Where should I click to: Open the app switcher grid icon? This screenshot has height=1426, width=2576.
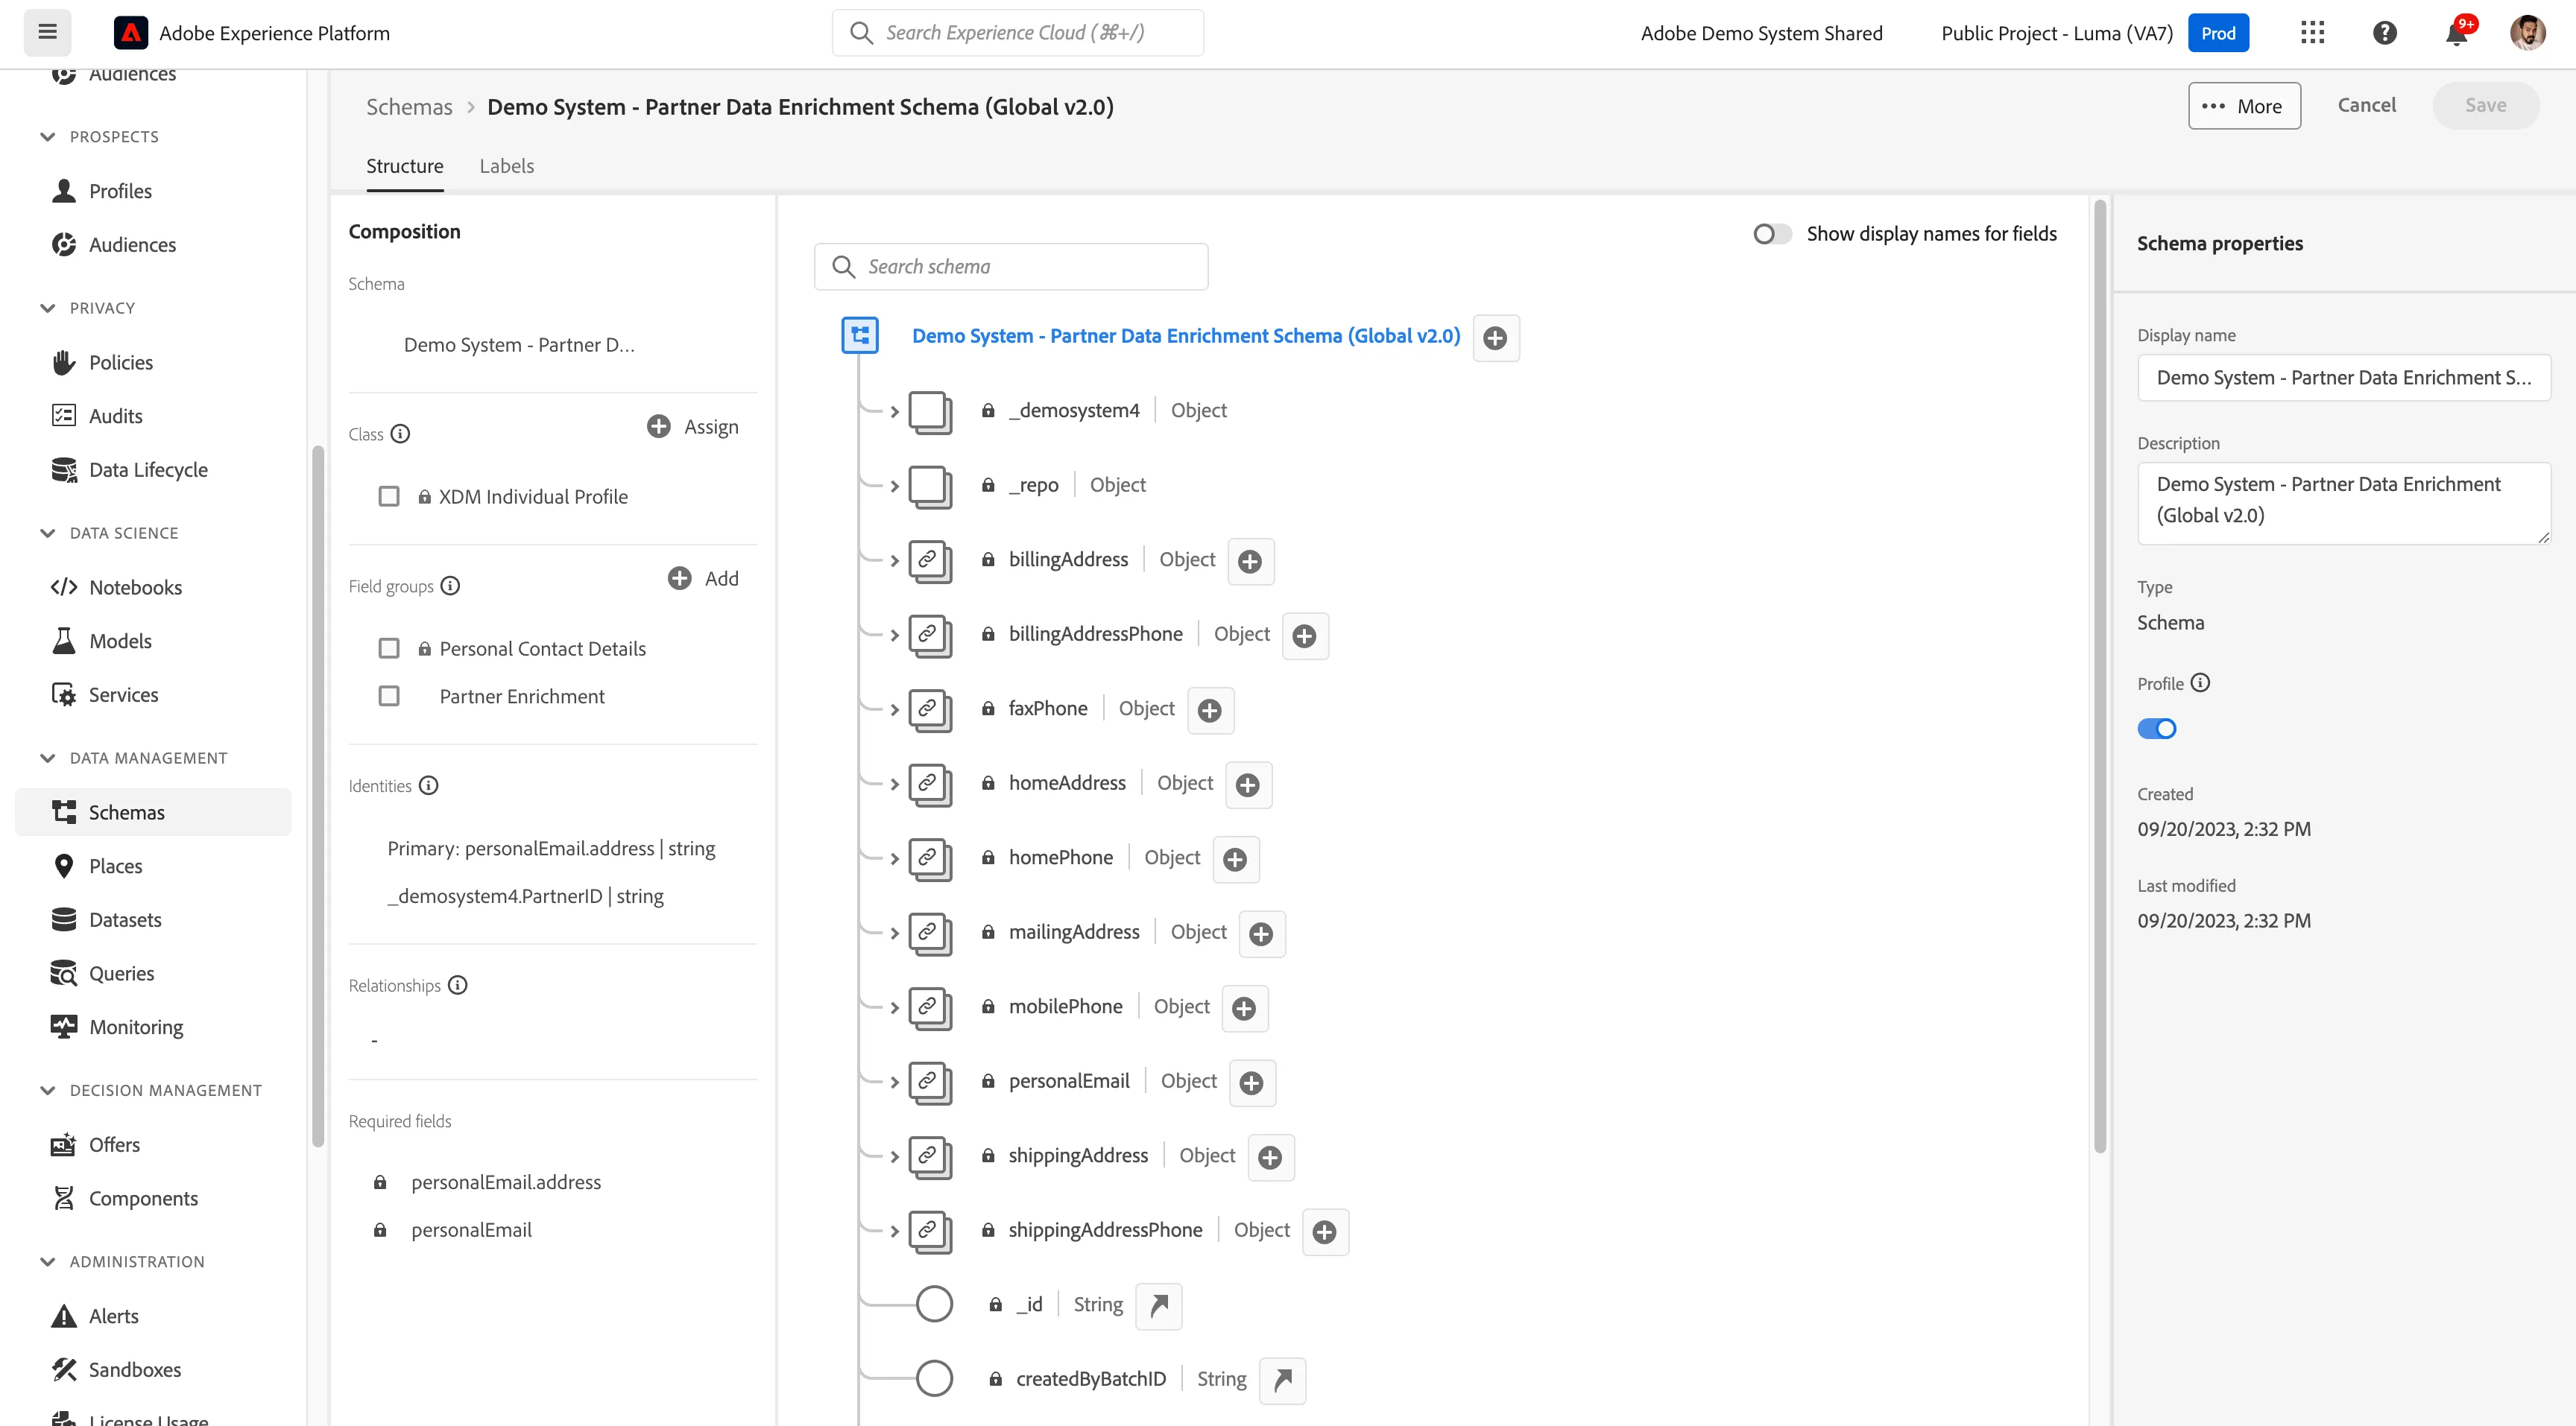tap(2312, 33)
